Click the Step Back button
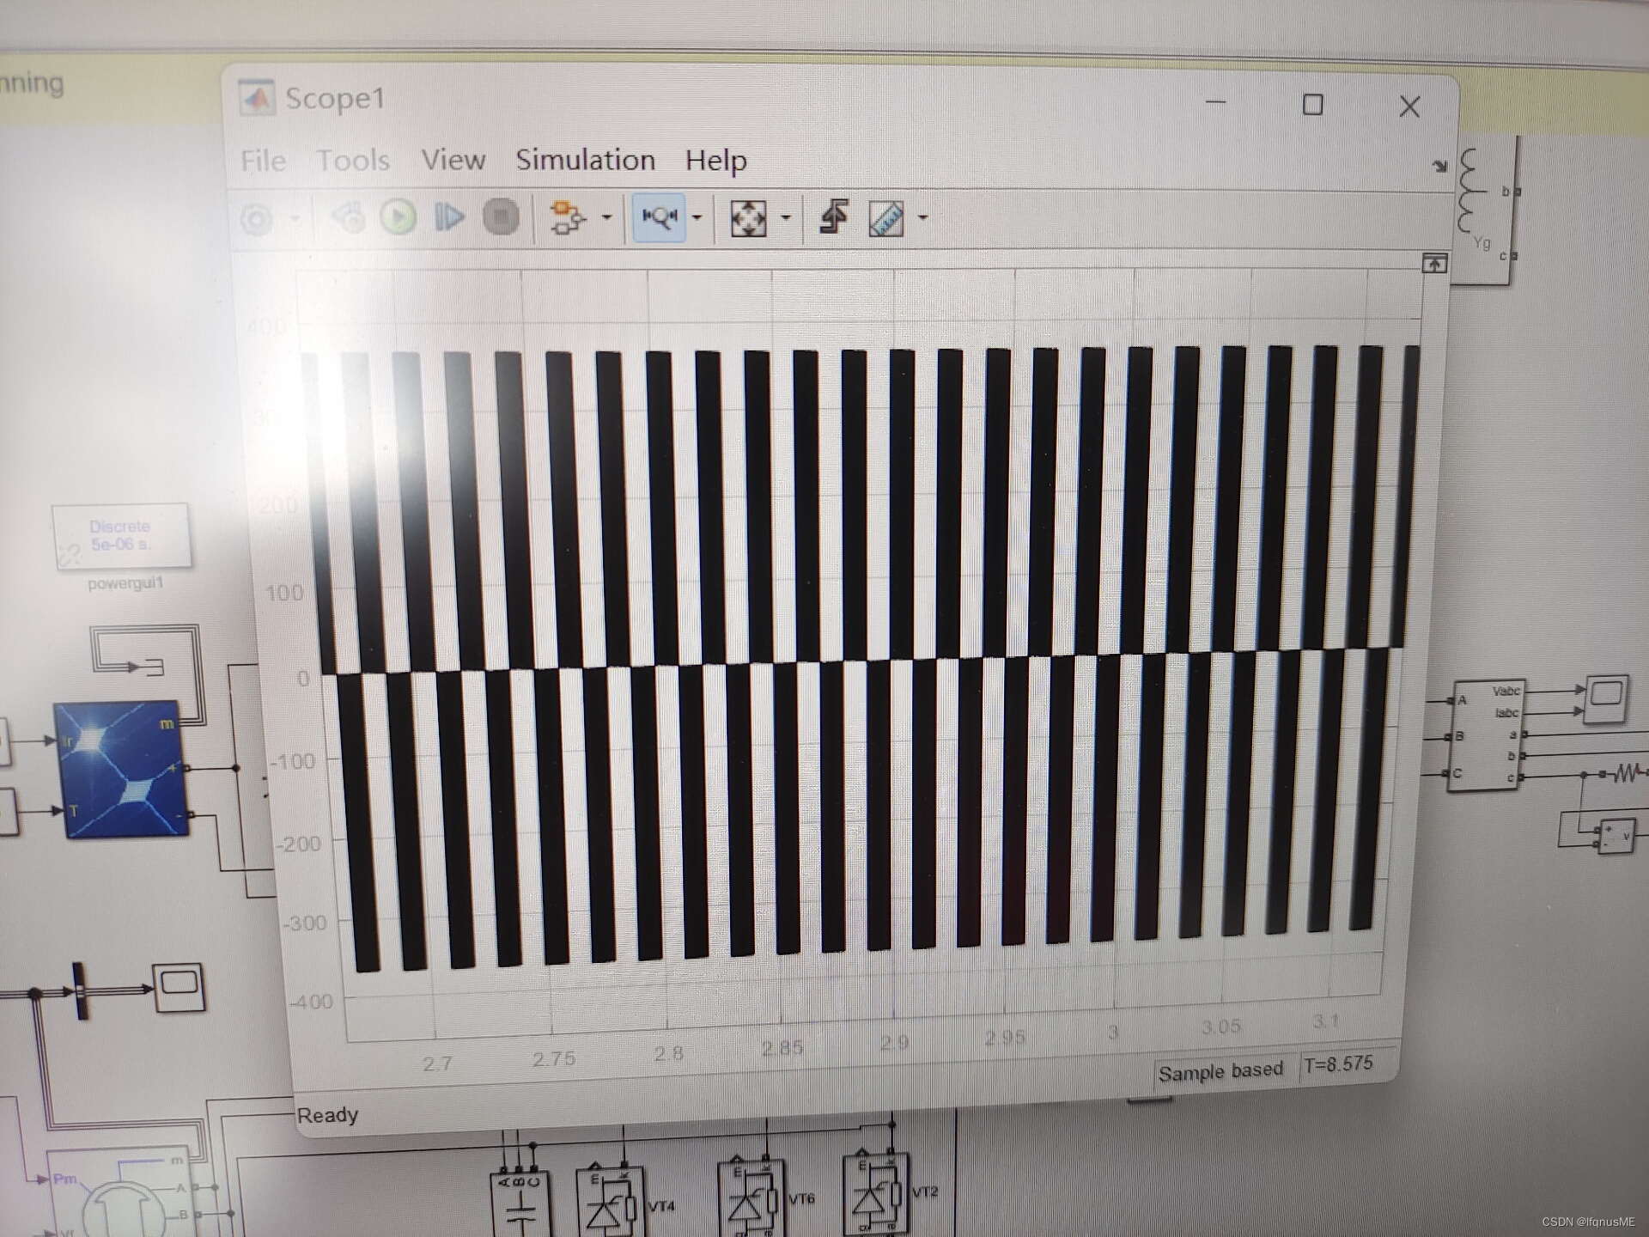The height and width of the screenshot is (1237, 1649). click(x=349, y=217)
